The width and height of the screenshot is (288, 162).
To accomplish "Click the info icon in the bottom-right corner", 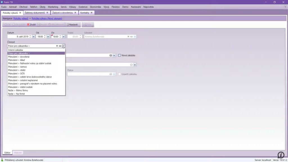I will tap(281, 155).
